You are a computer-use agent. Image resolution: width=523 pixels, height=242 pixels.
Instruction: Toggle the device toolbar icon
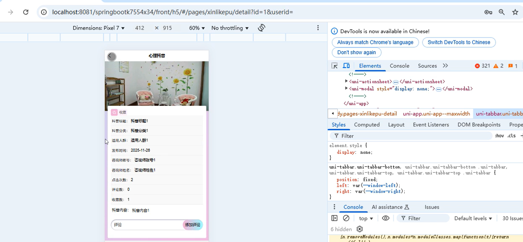[x=346, y=66]
